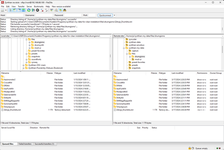This screenshot has width=224, height=150.
Task: Toggle the local directory tree view
Action: click(14, 10)
